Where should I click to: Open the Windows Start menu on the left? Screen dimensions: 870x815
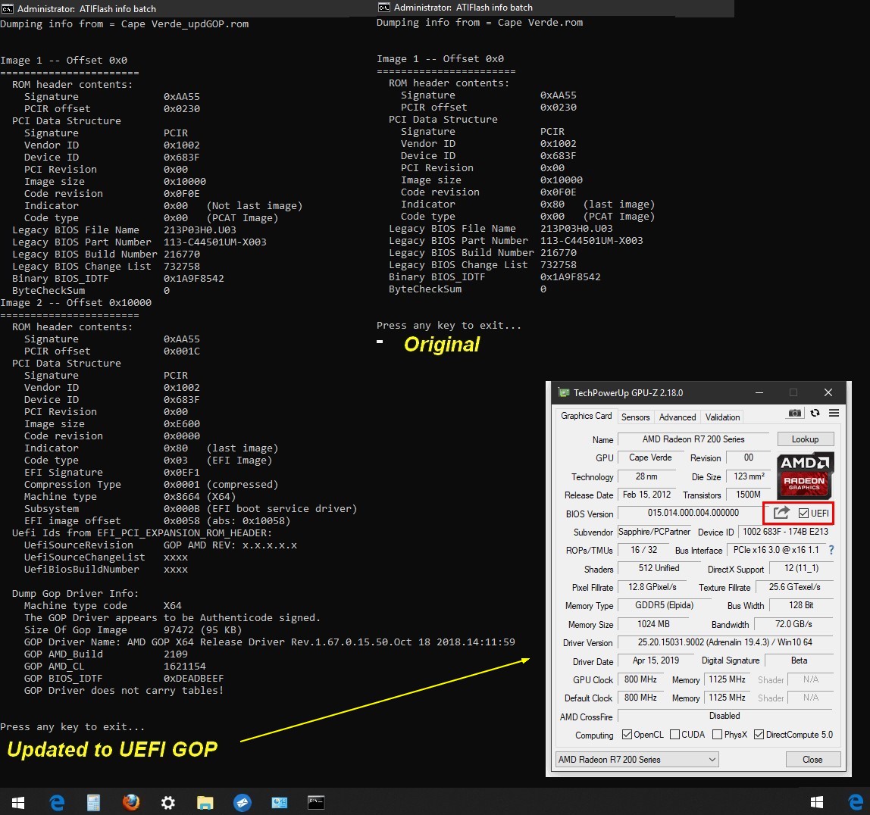click(x=18, y=802)
